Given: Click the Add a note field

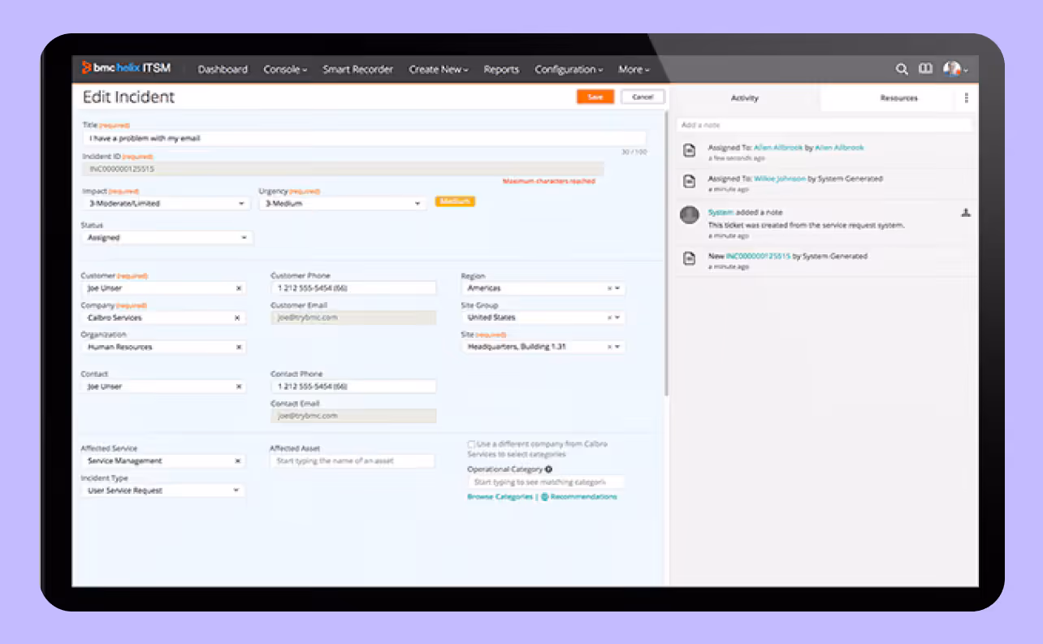Looking at the screenshot, I should [x=824, y=125].
